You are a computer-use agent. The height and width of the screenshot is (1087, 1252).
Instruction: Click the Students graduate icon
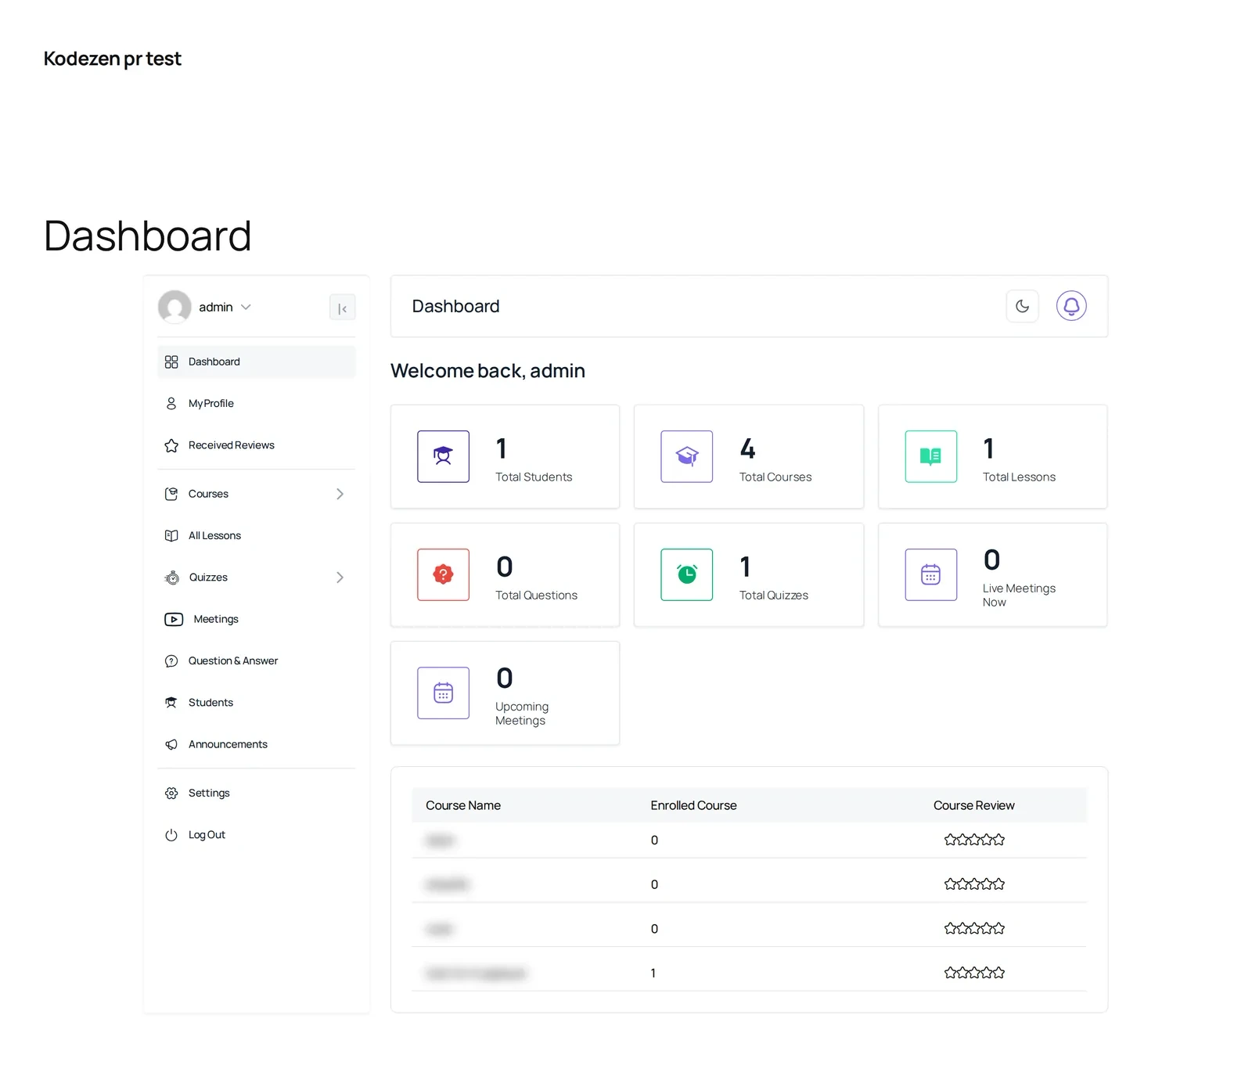[171, 703]
